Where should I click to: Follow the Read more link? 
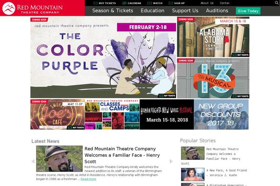(88, 179)
